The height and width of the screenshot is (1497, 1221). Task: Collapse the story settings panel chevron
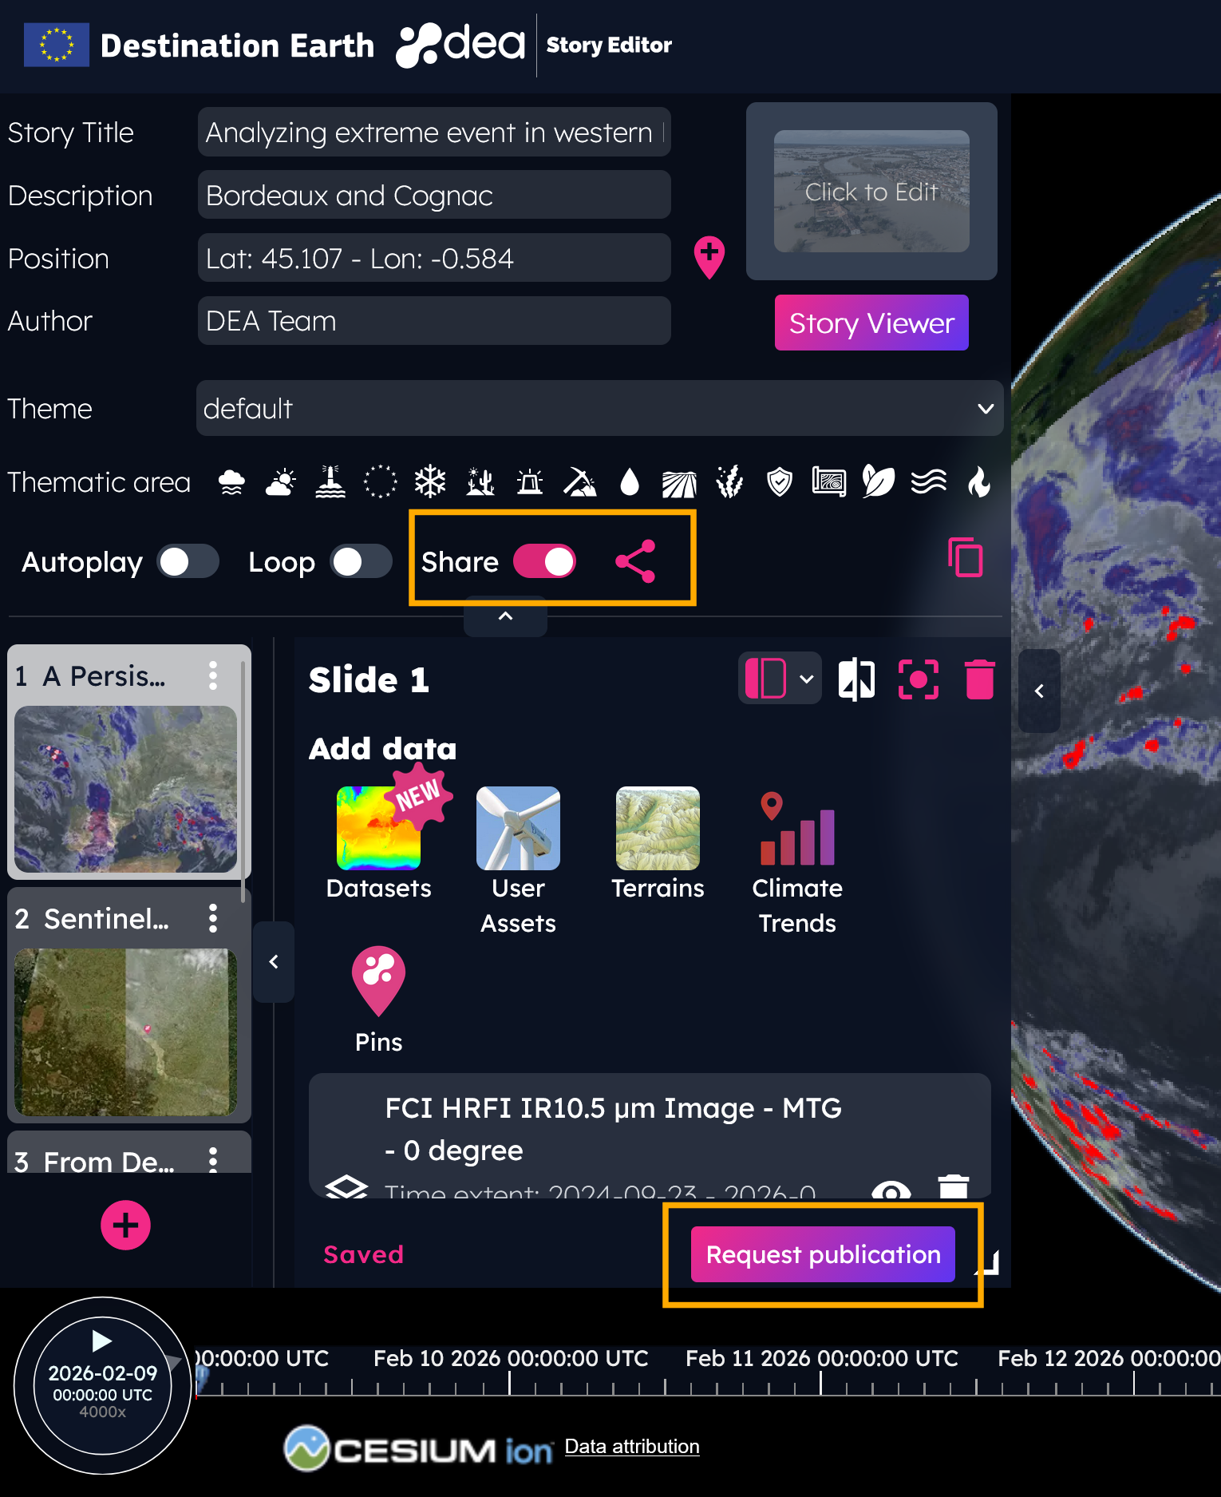(505, 616)
